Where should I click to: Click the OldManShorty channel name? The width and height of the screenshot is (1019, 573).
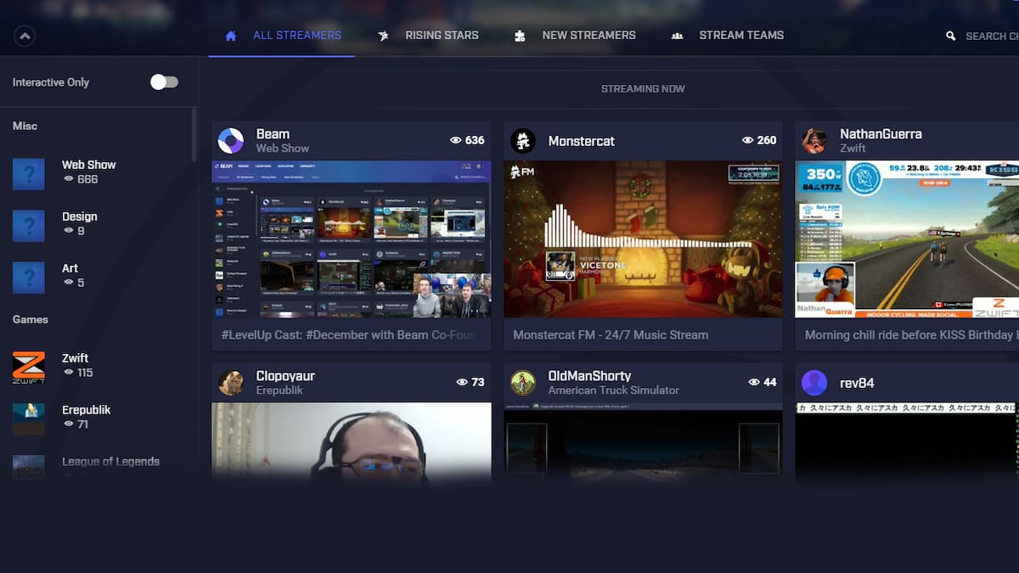(x=589, y=376)
